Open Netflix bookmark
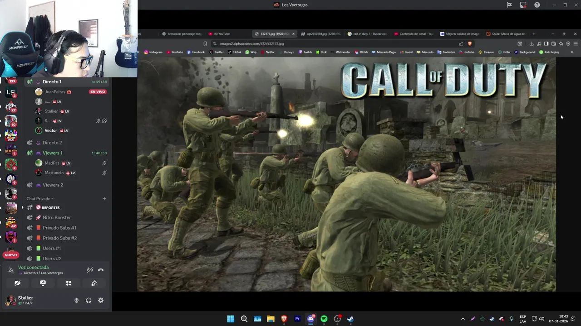 [x=267, y=52]
